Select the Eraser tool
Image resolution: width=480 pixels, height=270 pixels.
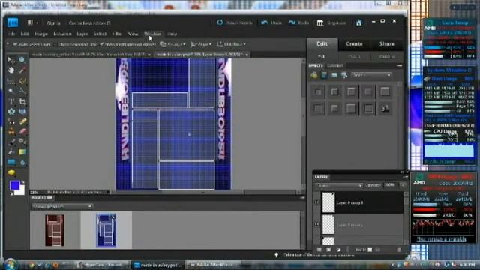pyautogui.click(x=22, y=132)
